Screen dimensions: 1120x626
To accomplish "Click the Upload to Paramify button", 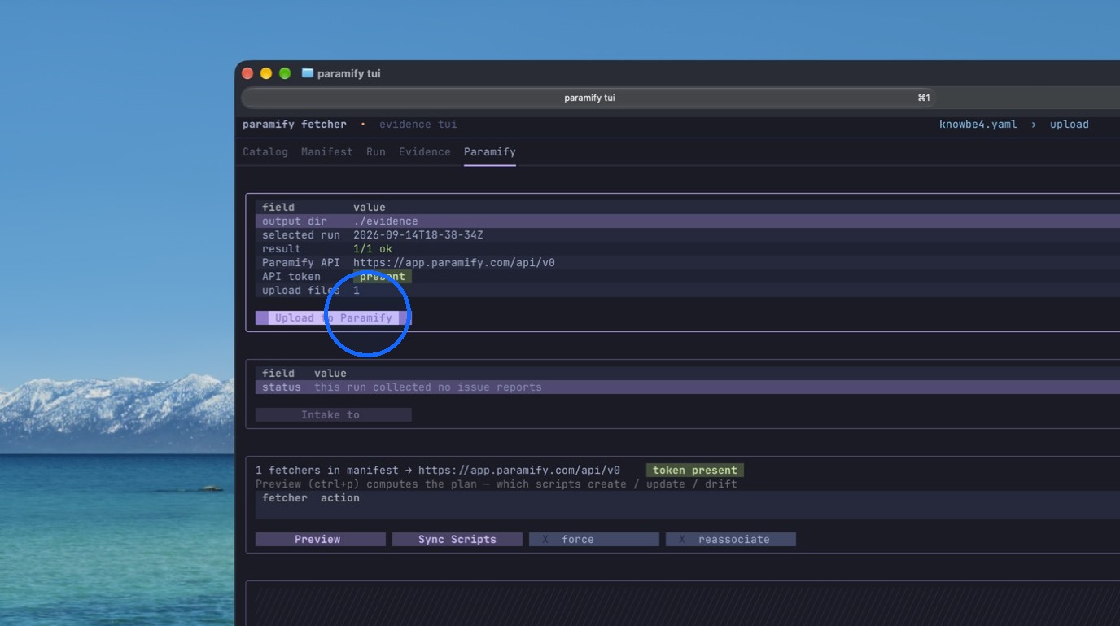I will coord(334,318).
